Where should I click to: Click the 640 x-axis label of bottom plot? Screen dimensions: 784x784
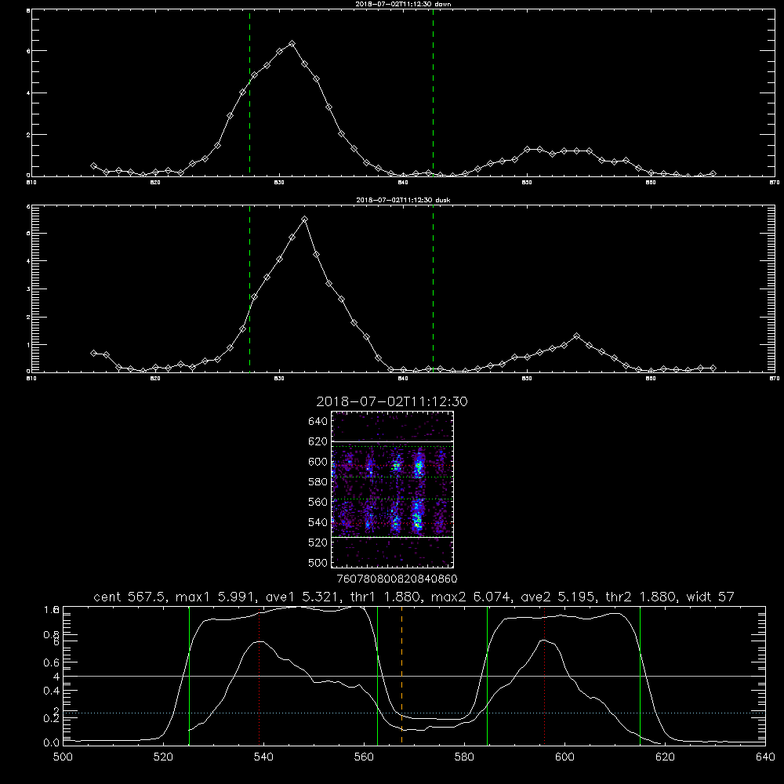pos(765,757)
